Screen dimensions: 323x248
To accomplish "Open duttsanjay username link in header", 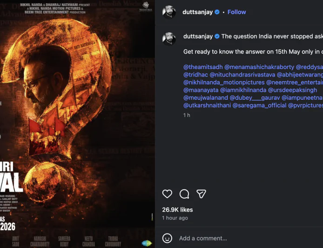I will [198, 12].
